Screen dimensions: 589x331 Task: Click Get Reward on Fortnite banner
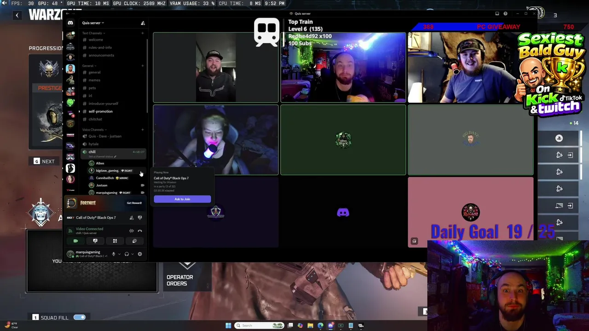[x=134, y=203]
